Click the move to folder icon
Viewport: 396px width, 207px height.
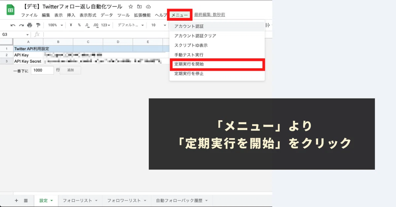140,7
